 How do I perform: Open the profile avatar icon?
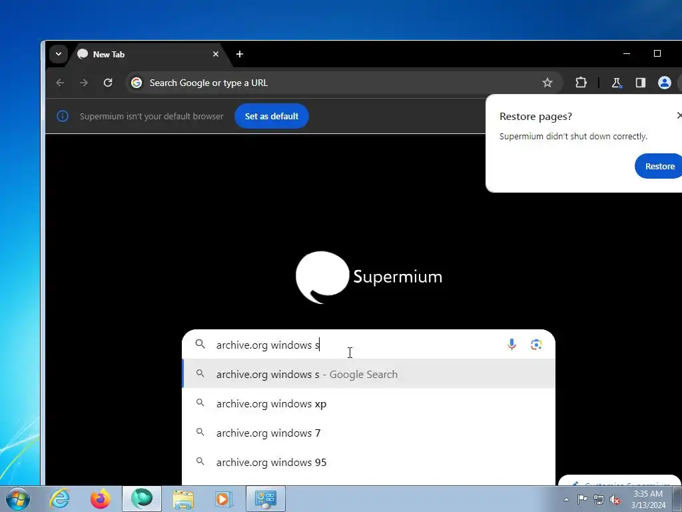(x=665, y=83)
